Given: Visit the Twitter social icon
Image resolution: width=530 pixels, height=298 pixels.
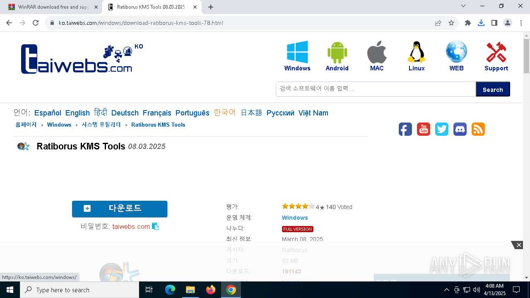Looking at the screenshot, I should pyautogui.click(x=442, y=129).
